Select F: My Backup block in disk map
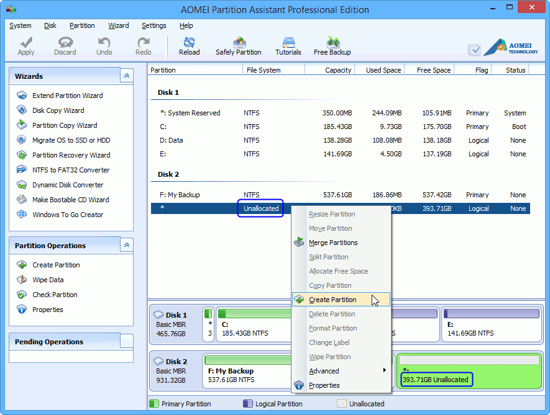The image size is (550, 415). [247, 371]
